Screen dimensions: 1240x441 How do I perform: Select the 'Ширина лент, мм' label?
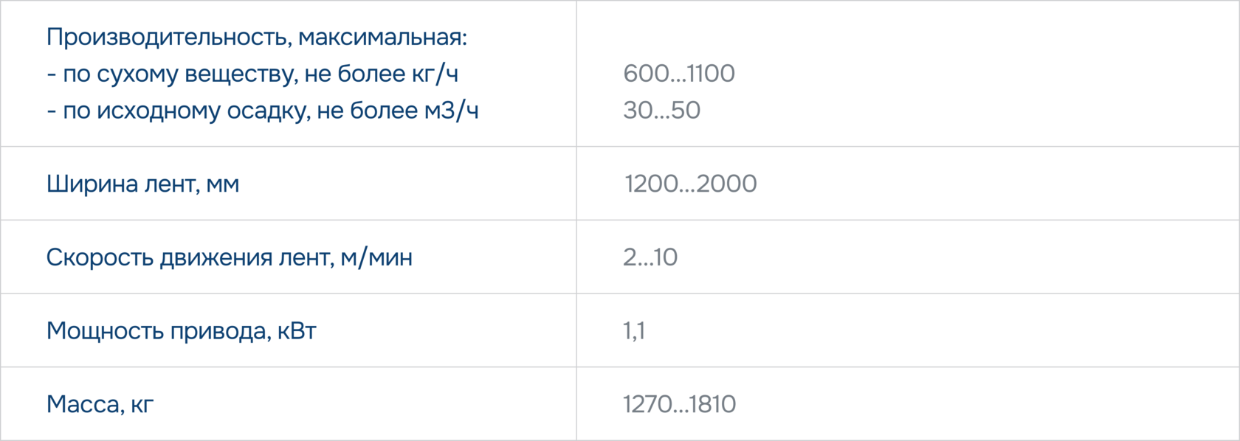(x=143, y=184)
